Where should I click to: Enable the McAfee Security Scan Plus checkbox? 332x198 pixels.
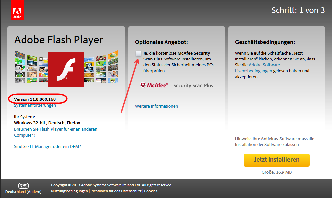[x=138, y=53]
